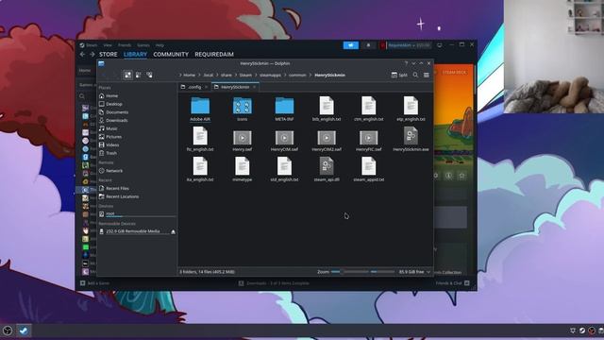Click Steam announcements megaphone button
The image size is (604, 340).
[351, 45]
